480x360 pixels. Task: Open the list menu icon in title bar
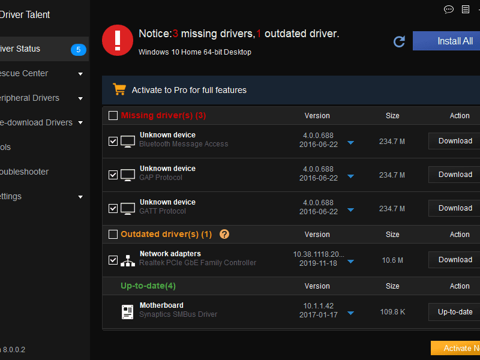(466, 9)
